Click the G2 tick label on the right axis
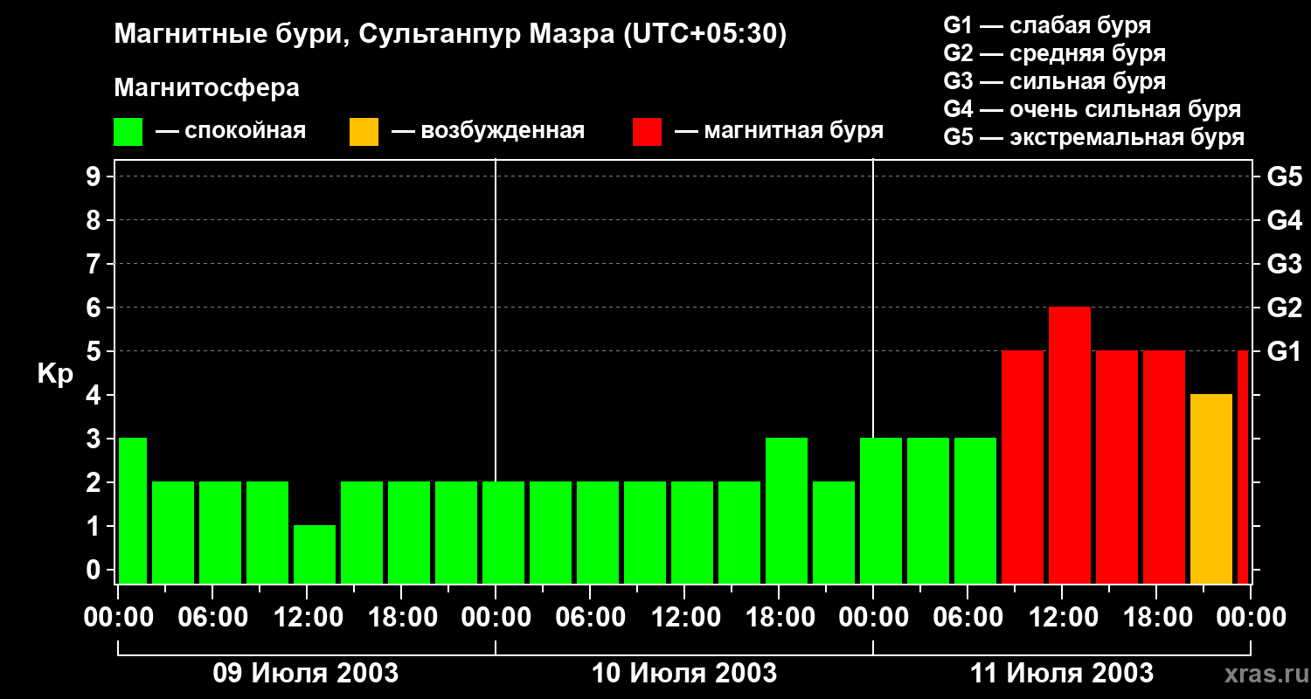Screen dimensions: 1311x699 (x=1284, y=308)
